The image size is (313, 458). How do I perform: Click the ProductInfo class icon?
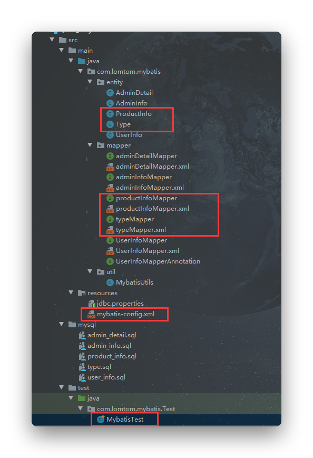(110, 114)
